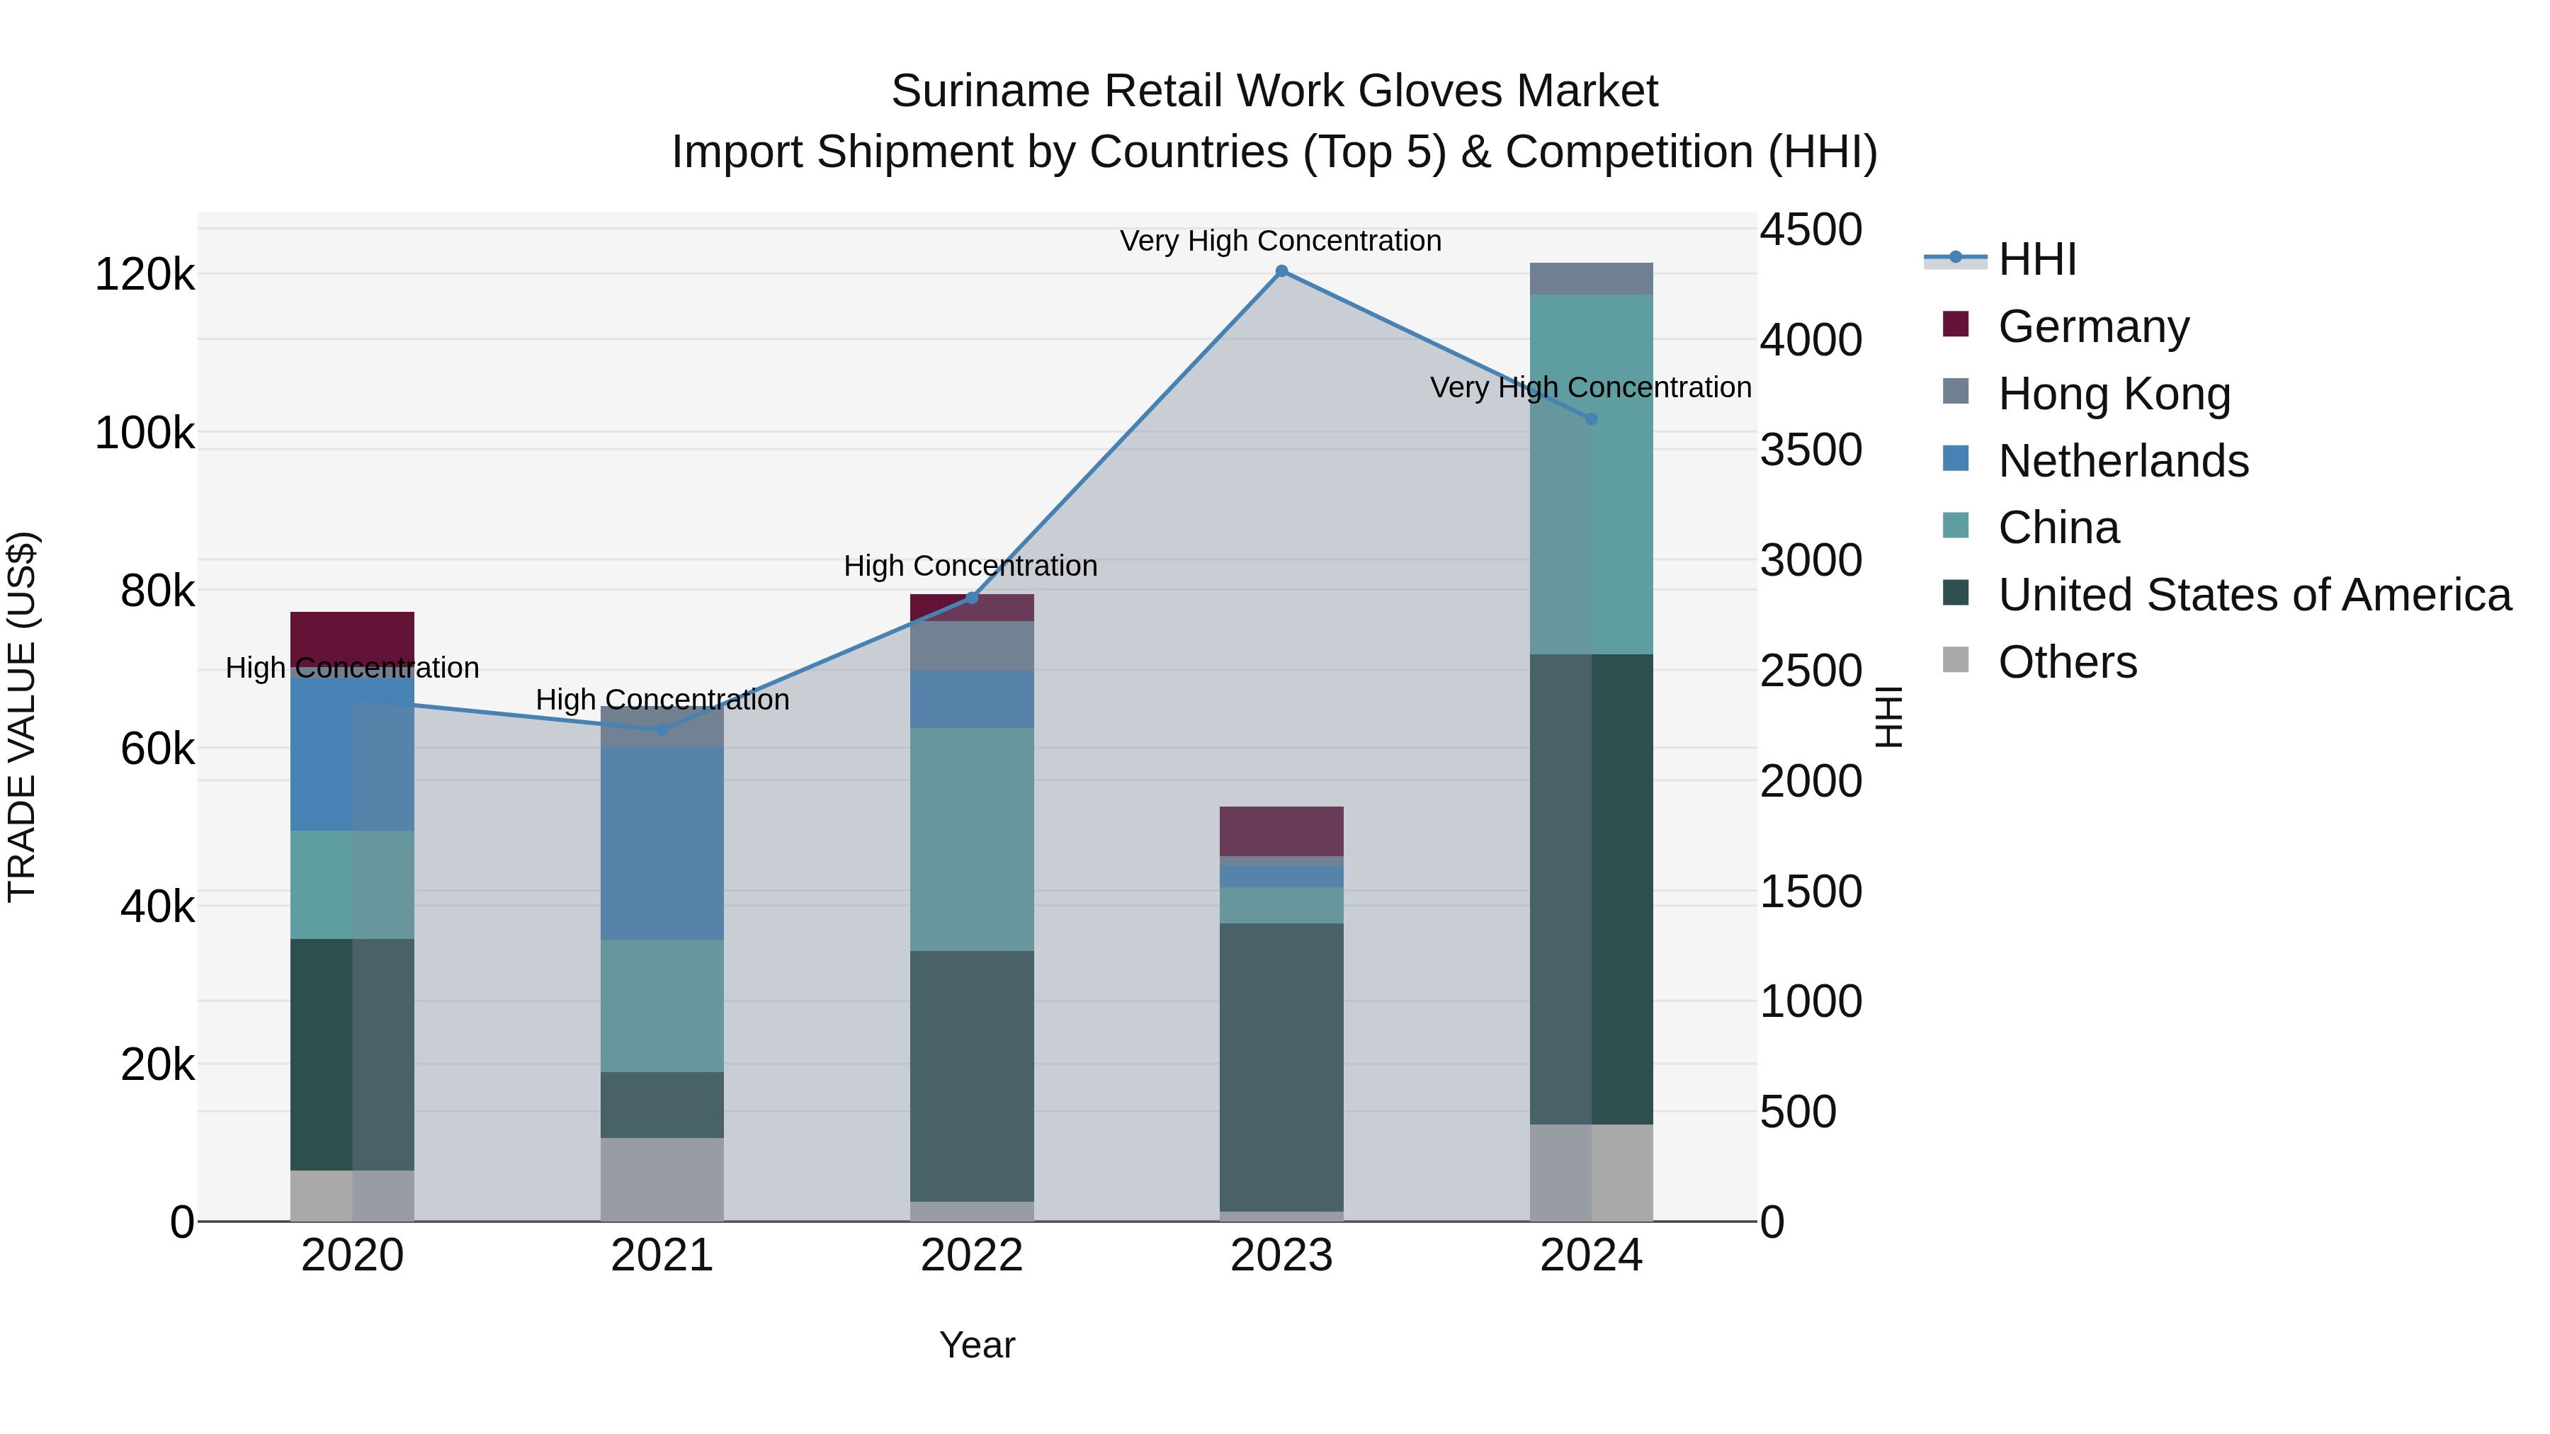Click the 2023 x-axis label
Screen dimensions: 2550x1434
point(1282,1256)
